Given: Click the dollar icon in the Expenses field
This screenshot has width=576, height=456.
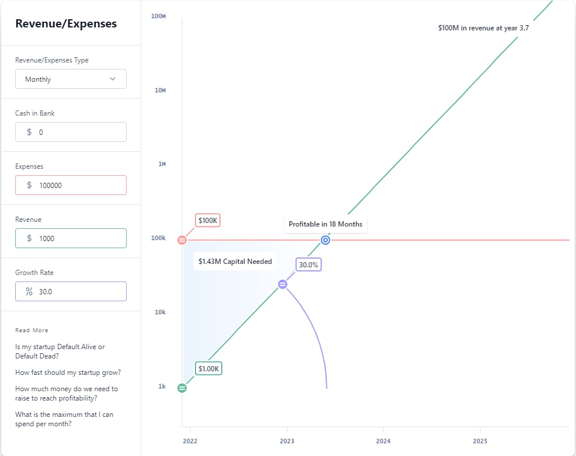Looking at the screenshot, I should click(x=29, y=186).
